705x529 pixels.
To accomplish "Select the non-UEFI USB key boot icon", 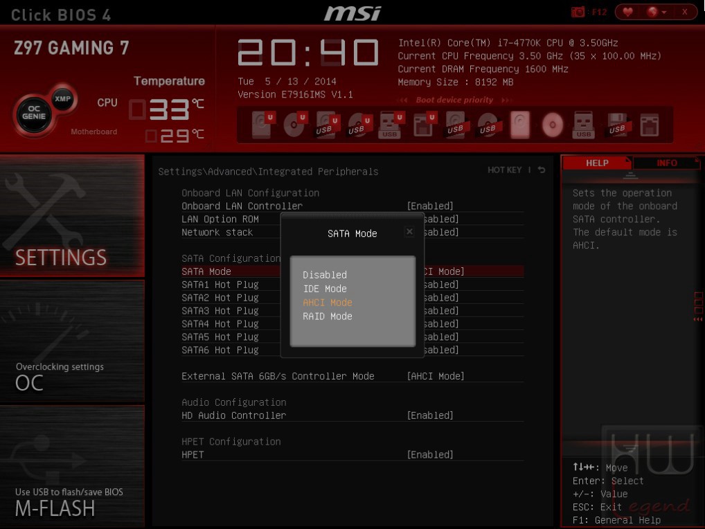I will point(584,124).
